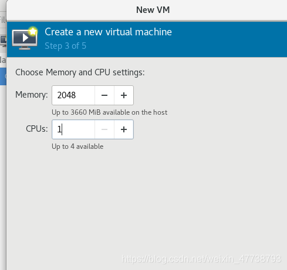Select the blue highlighted row behind the dialog

coord(3,76)
